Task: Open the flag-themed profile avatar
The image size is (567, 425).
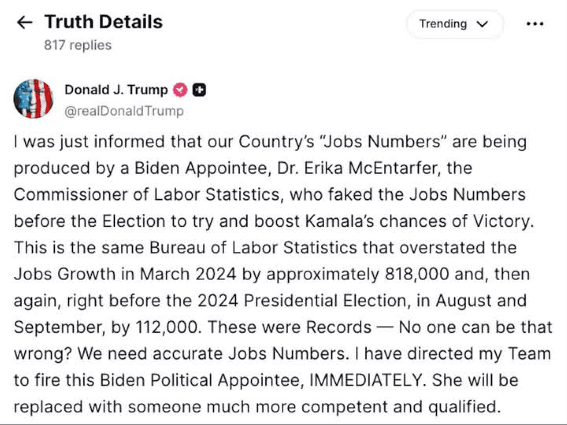Action: coord(34,98)
